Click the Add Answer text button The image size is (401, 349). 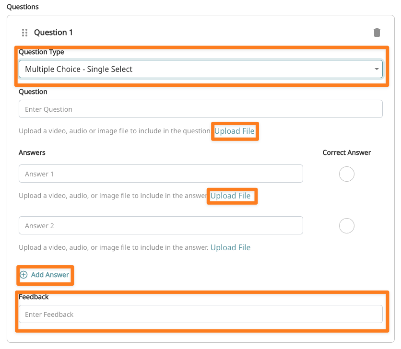coord(50,275)
